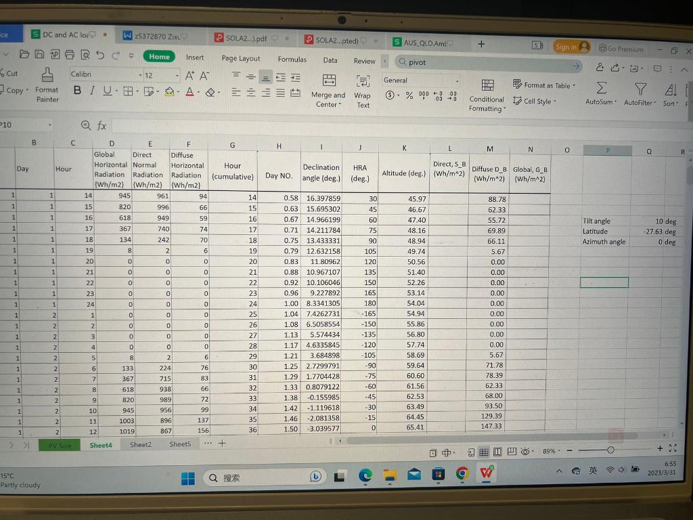Click the zoom slider handle
Screen dimensions: 693x520
point(610,450)
